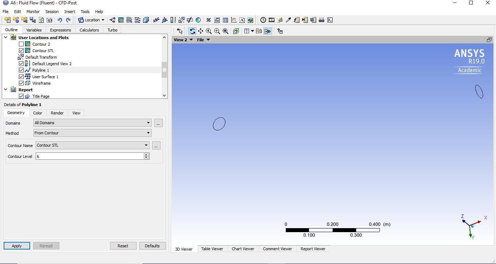Toggle the viewer synchronize-visibility eye button

coord(268,31)
